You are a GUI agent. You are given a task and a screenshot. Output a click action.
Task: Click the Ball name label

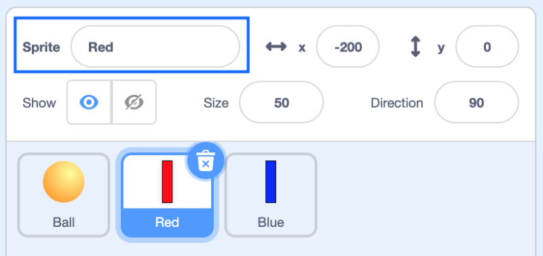click(x=64, y=222)
